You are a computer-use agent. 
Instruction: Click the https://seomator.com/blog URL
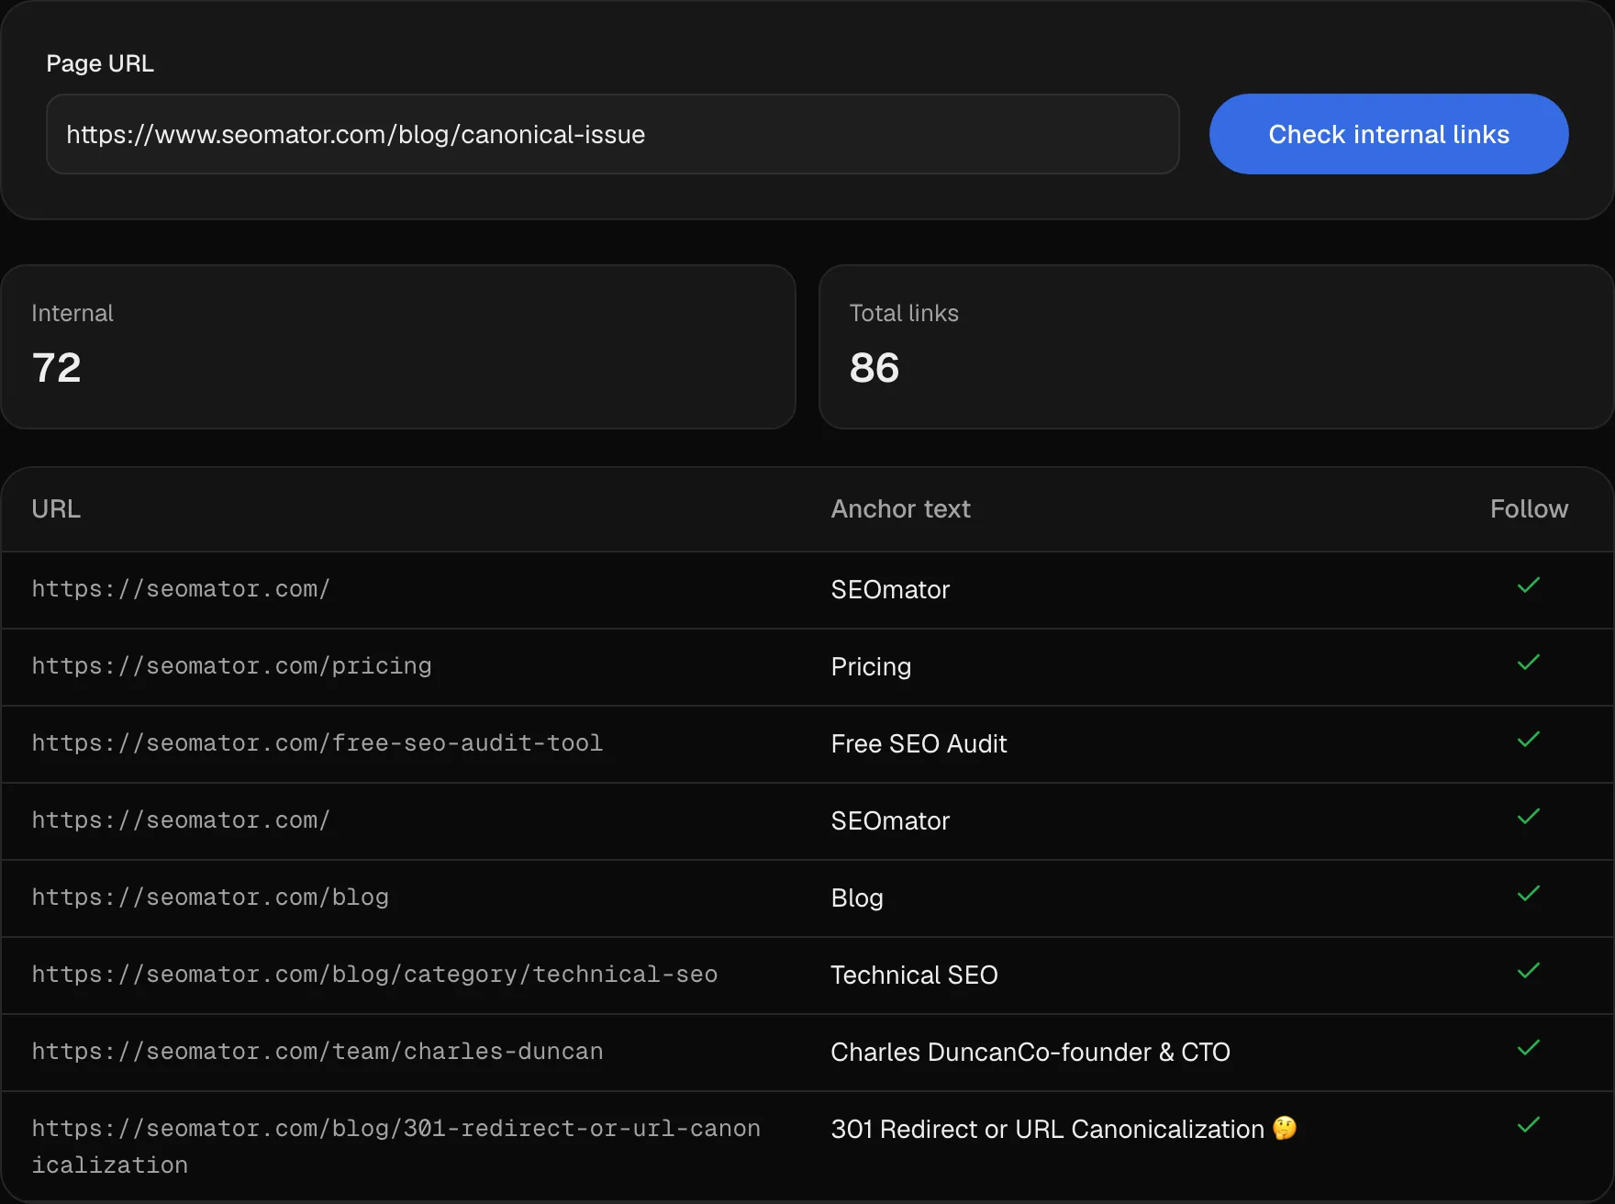pos(210,897)
